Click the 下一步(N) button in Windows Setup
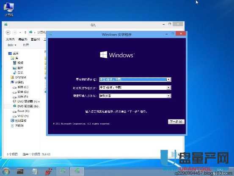The height and width of the screenshot is (176, 234). click(x=176, y=122)
